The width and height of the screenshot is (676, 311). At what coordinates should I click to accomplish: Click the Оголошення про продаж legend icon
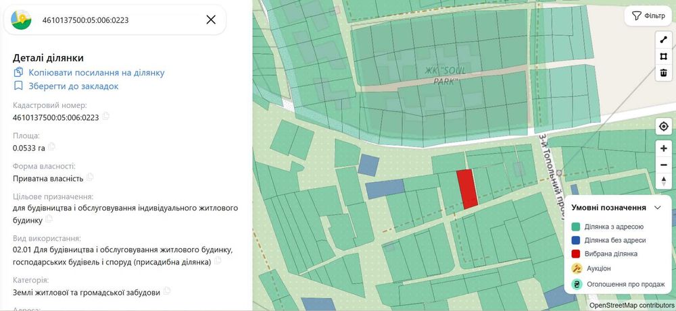(x=577, y=284)
